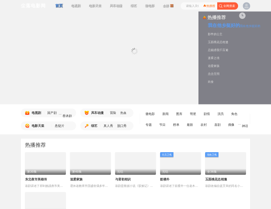Click the TV icon next to 电视剧
The height and width of the screenshot is (209, 271).
tap(27, 113)
